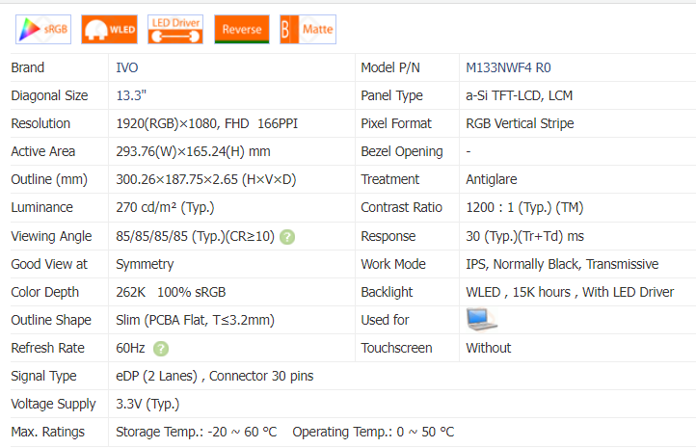Select the Outline value 300.26×187.75×2.65 (H×V×D)
The height and width of the screenshot is (448, 696).
click(206, 179)
